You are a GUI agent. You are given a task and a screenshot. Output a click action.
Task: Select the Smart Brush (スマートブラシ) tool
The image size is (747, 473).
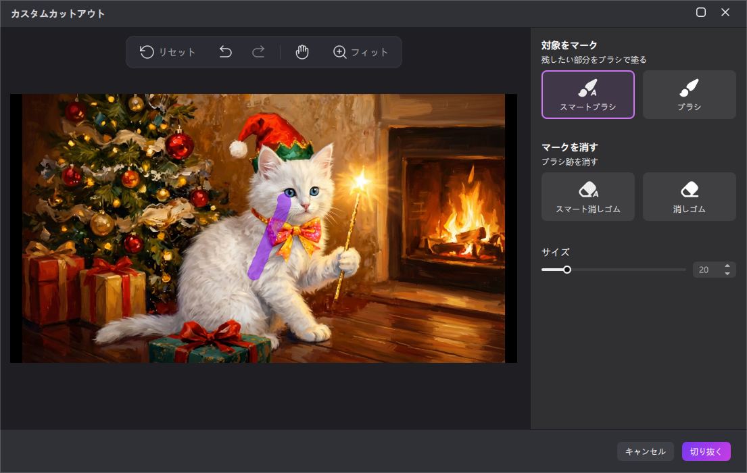click(587, 95)
